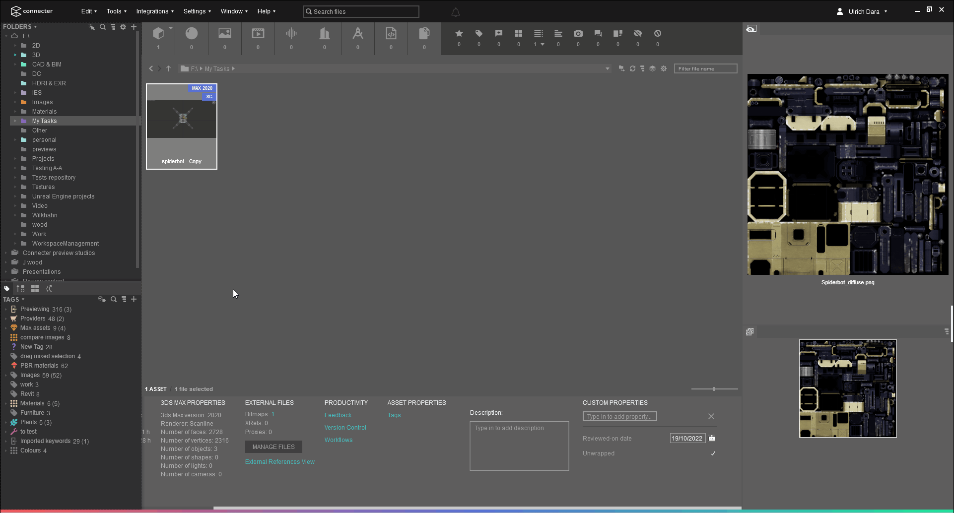This screenshot has height=513, width=954.
Task: Open the Reviewed-on date calendar picker
Action: [x=712, y=438]
